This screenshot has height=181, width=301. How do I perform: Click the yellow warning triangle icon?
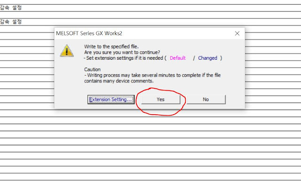67,51
